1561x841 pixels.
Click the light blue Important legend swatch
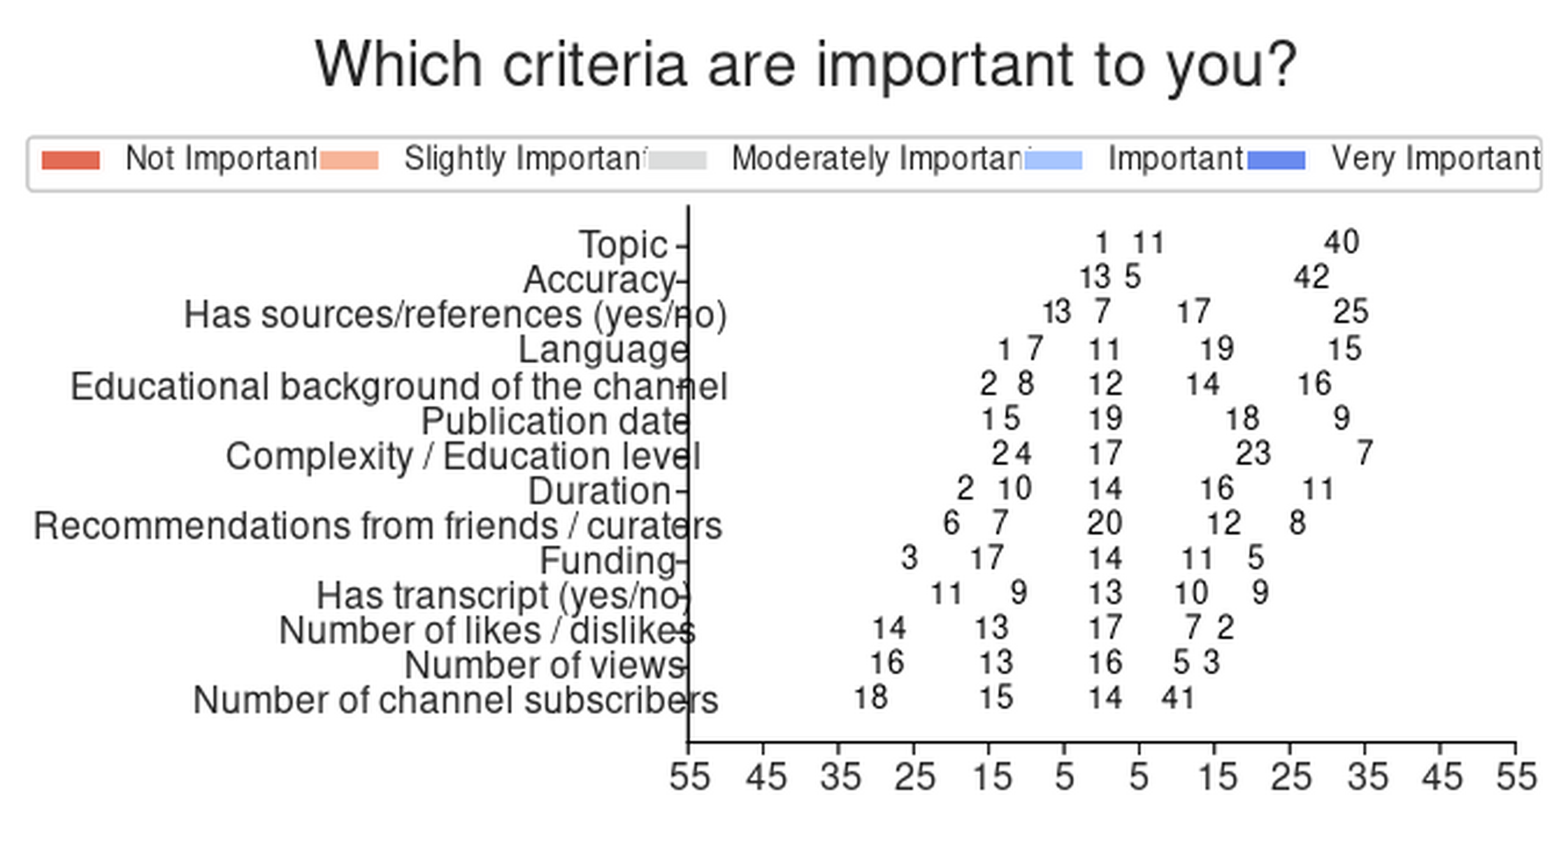point(1053,160)
